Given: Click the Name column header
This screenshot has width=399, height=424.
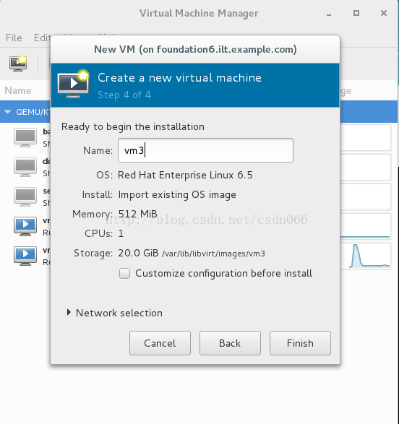Looking at the screenshot, I should pyautogui.click(x=18, y=90).
